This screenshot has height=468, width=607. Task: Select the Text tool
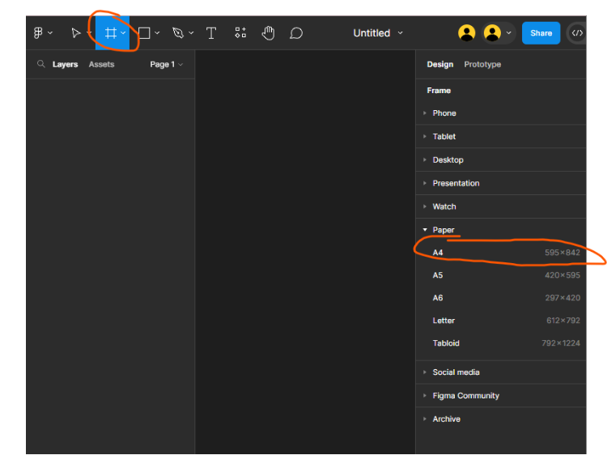point(211,33)
